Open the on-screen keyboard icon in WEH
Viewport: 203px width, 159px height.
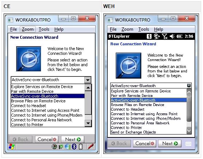pos(188,144)
